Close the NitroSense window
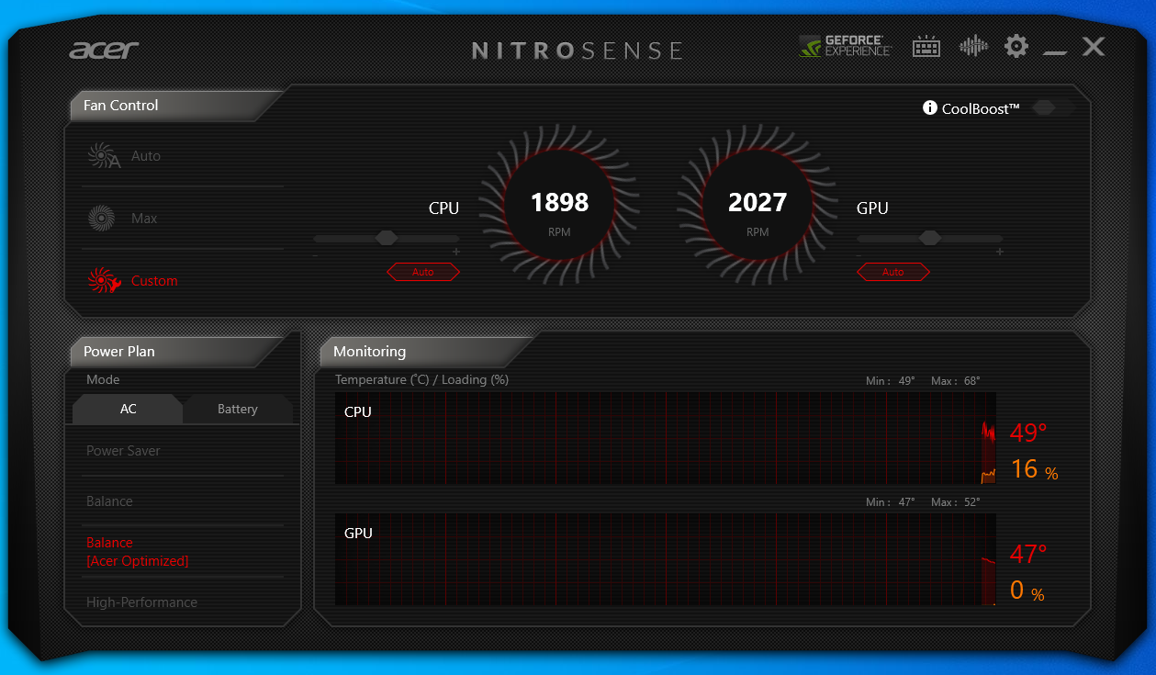This screenshot has height=675, width=1156. point(1093,46)
